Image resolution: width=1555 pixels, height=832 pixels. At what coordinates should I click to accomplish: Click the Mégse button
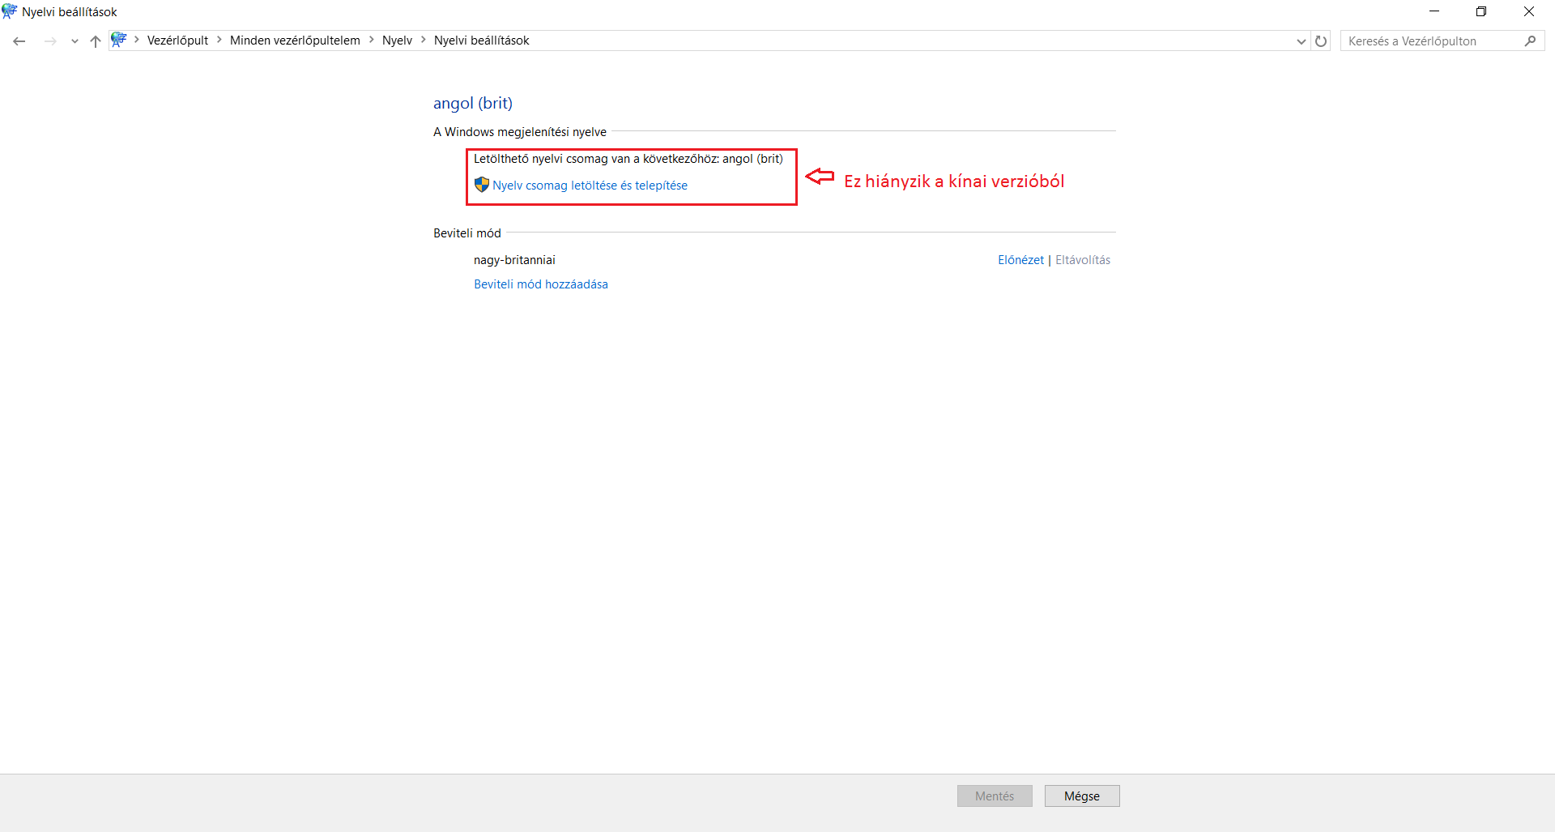pyautogui.click(x=1082, y=796)
